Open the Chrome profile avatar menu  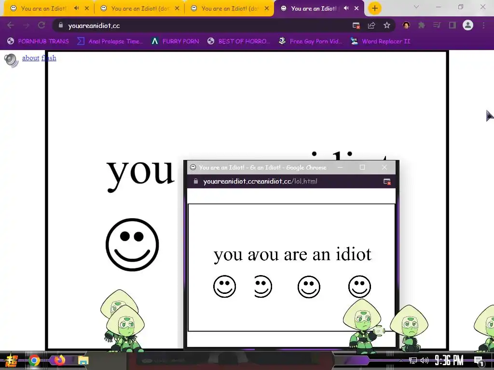click(x=468, y=25)
